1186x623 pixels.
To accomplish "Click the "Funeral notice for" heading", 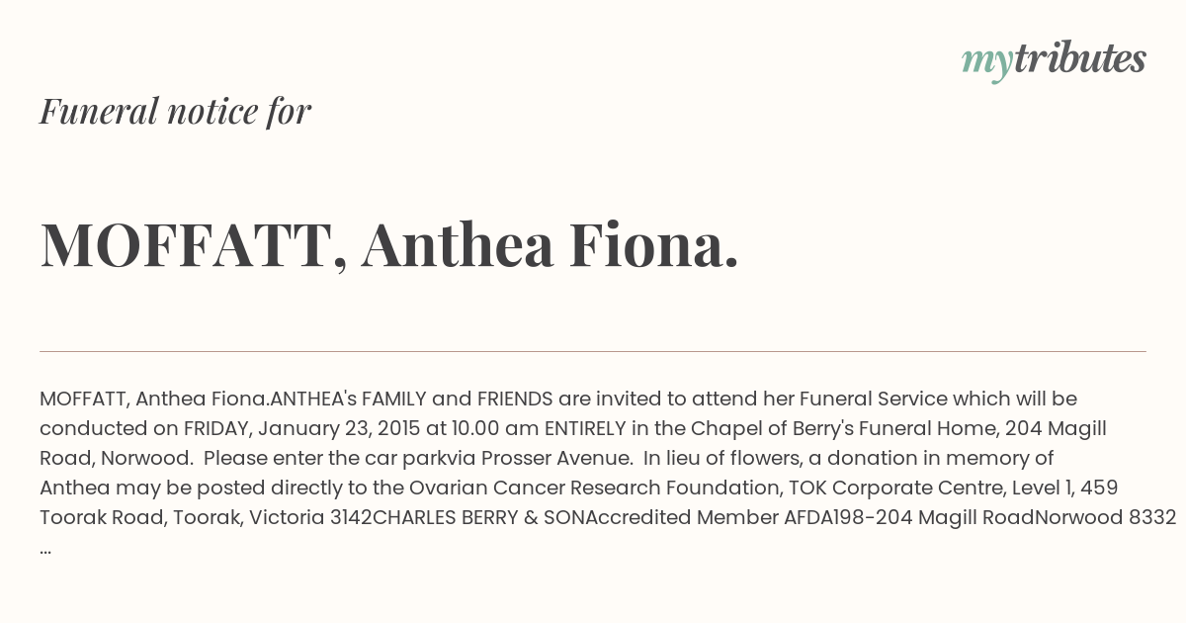I will point(175,111).
